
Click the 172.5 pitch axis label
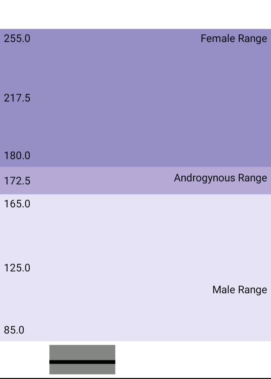(17, 181)
